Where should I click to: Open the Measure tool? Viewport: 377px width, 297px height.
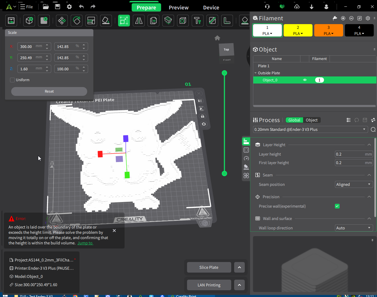(x=227, y=21)
